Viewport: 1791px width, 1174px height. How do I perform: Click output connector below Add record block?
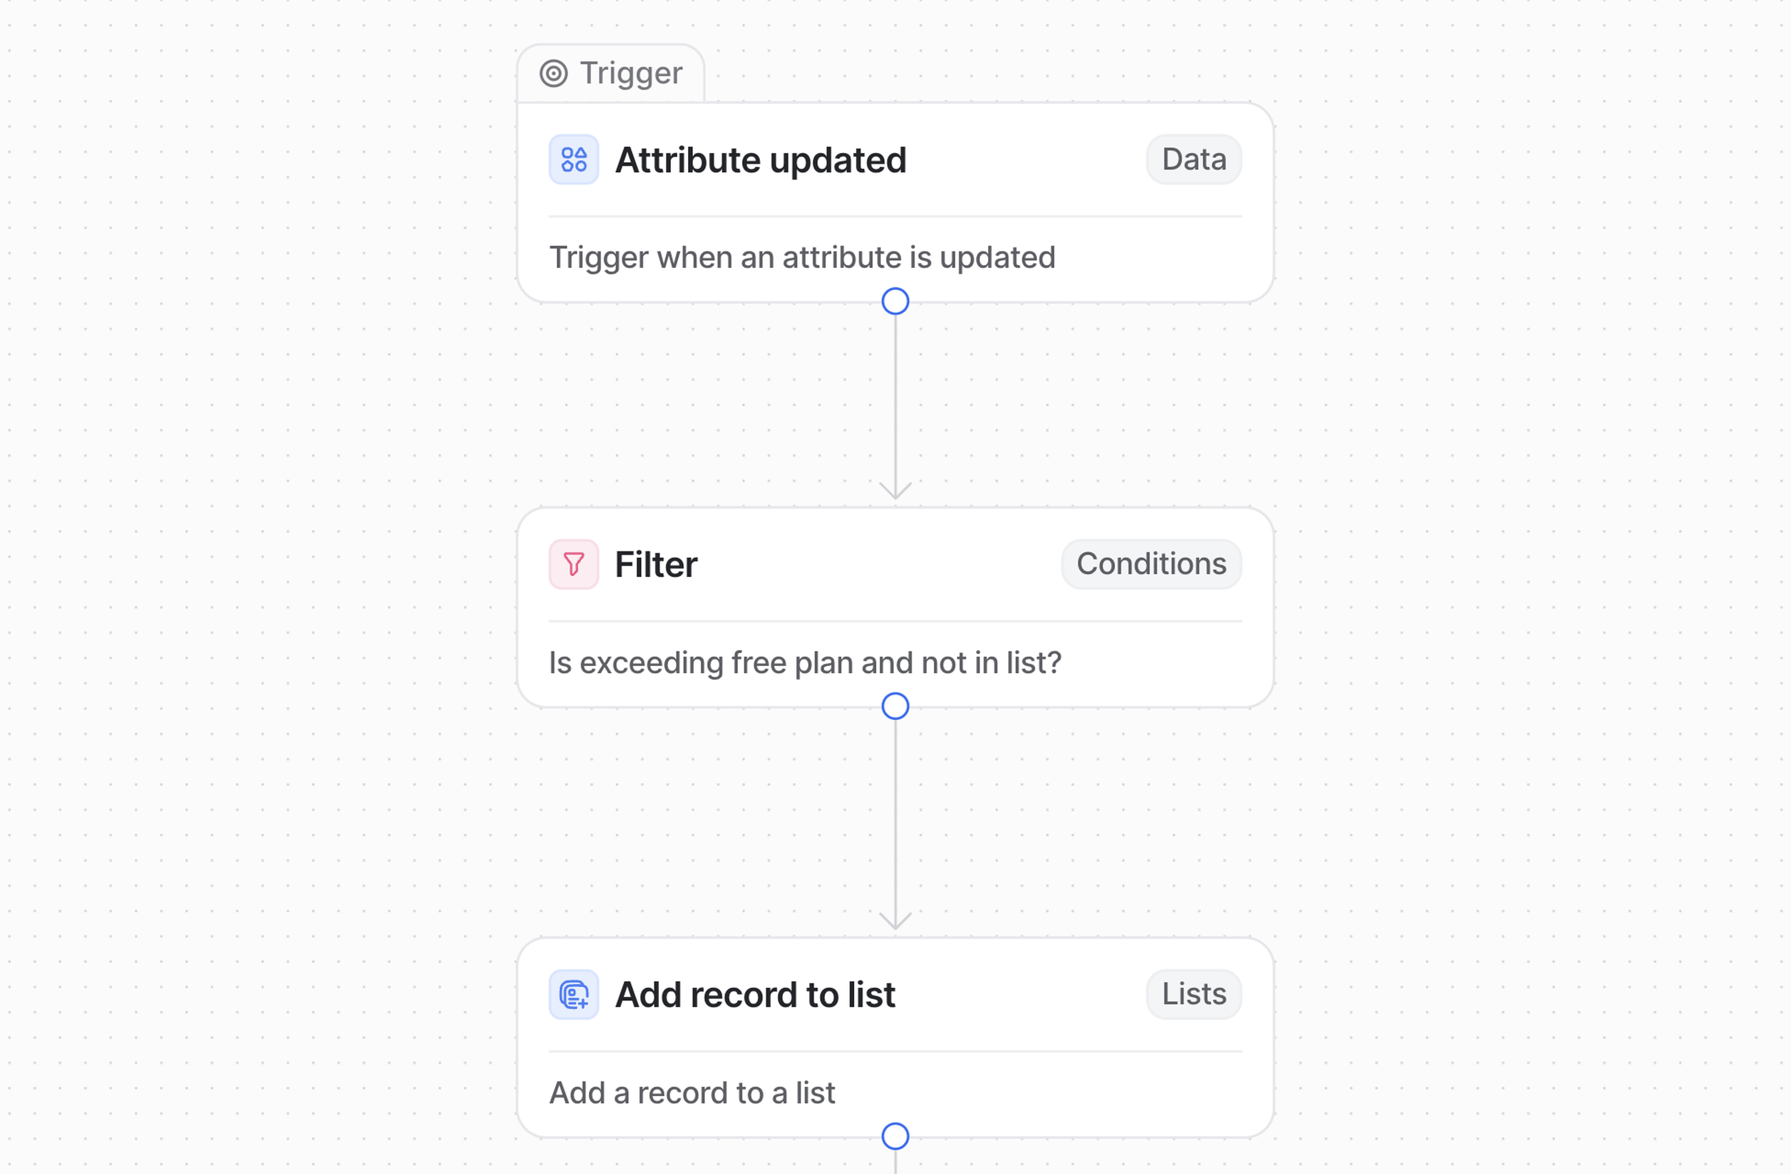click(895, 1136)
